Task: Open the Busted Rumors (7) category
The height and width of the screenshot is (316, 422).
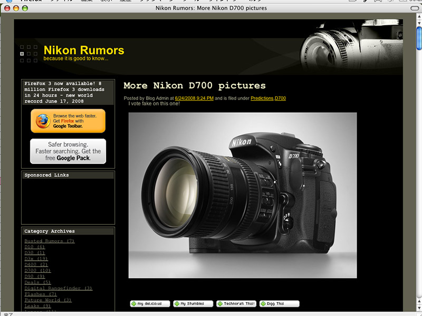Action: (x=49, y=241)
